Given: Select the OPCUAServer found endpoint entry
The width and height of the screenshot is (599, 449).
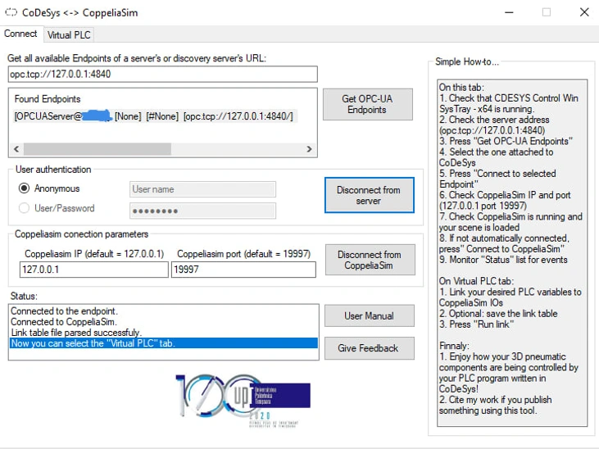Looking at the screenshot, I should point(154,116).
